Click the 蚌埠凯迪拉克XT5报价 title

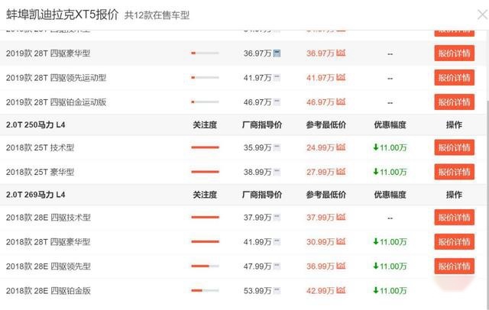(62, 15)
